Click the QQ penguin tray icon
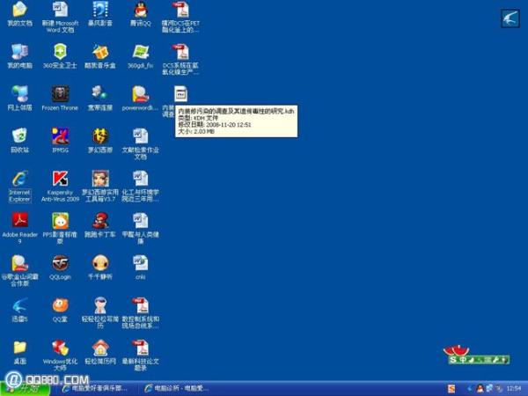The image size is (528, 396). point(480,387)
